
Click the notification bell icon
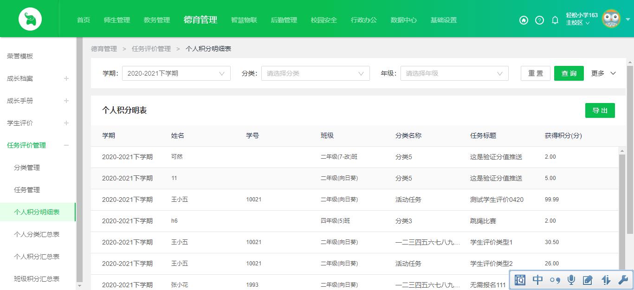(554, 20)
